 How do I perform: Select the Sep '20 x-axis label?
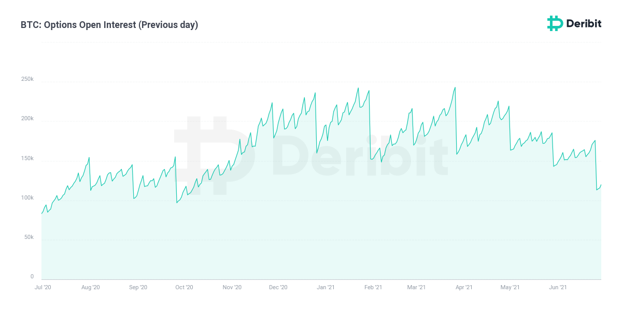coord(138,287)
